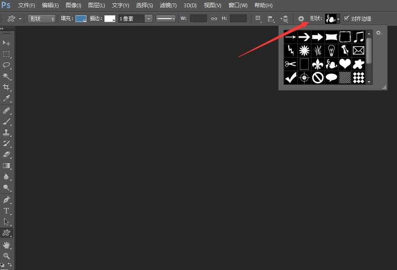The height and width of the screenshot is (270, 397).
Task: Open the custom shape picker dropdown
Action: click(338, 19)
